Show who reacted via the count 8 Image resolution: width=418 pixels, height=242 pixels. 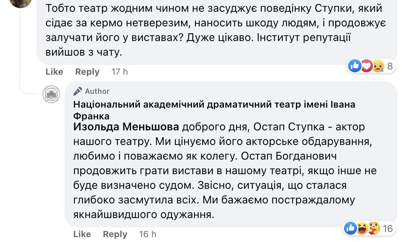click(x=390, y=66)
